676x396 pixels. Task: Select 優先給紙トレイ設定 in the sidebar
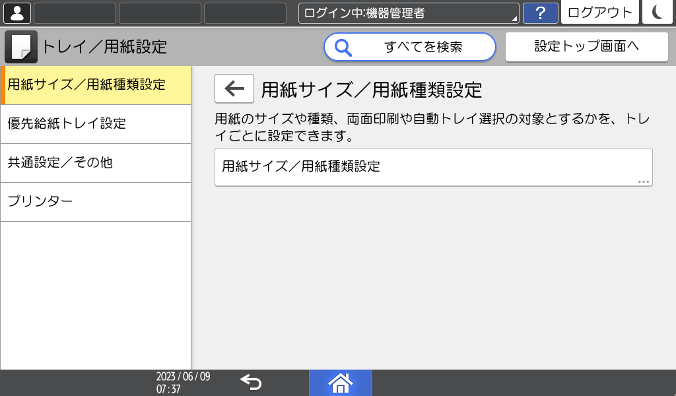click(96, 124)
